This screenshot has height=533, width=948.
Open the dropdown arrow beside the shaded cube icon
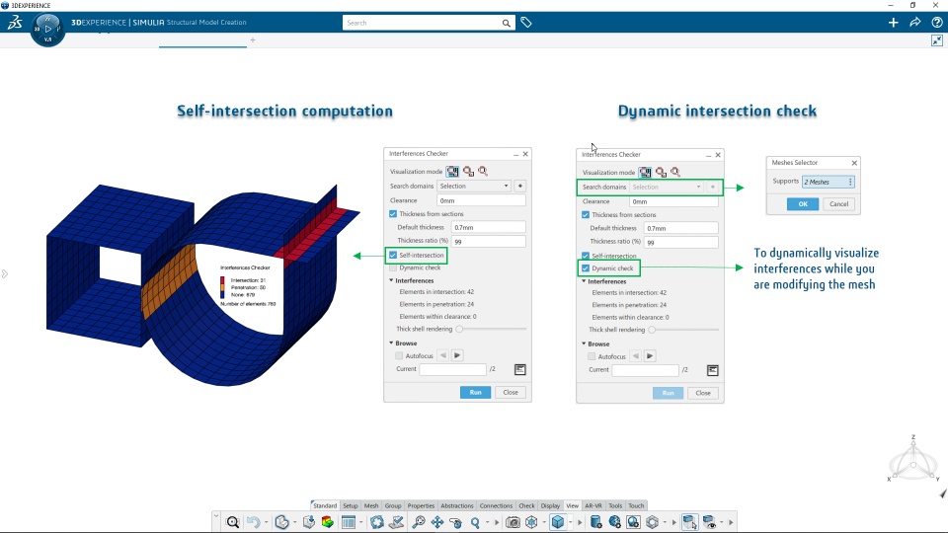click(570, 522)
